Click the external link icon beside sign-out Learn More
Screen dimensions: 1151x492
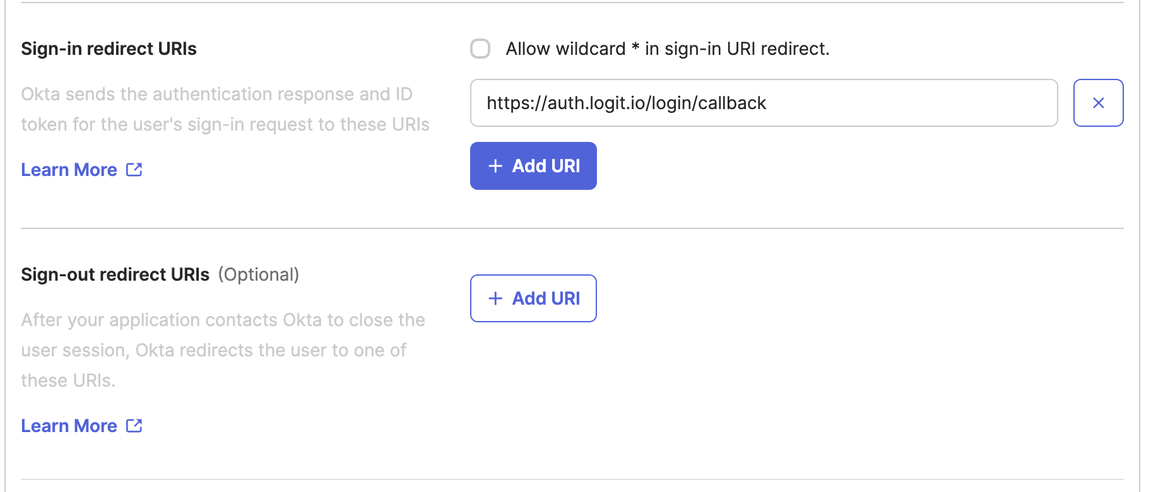134,425
